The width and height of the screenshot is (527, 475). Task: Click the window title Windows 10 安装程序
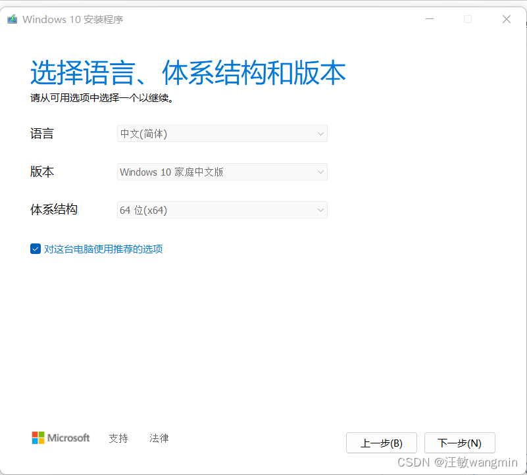(73, 20)
